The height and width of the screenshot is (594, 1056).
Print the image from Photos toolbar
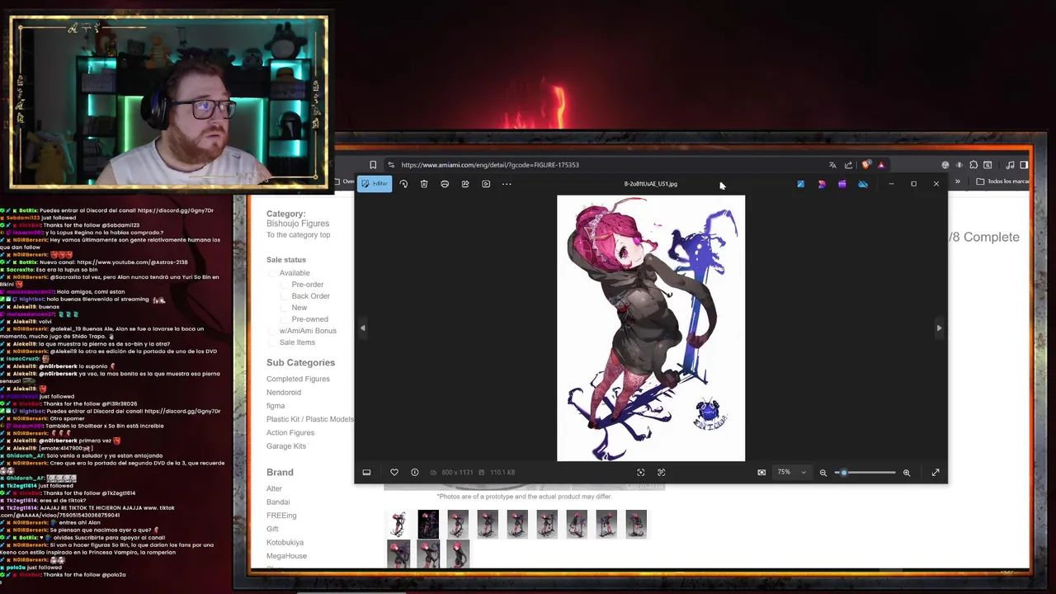(x=445, y=184)
